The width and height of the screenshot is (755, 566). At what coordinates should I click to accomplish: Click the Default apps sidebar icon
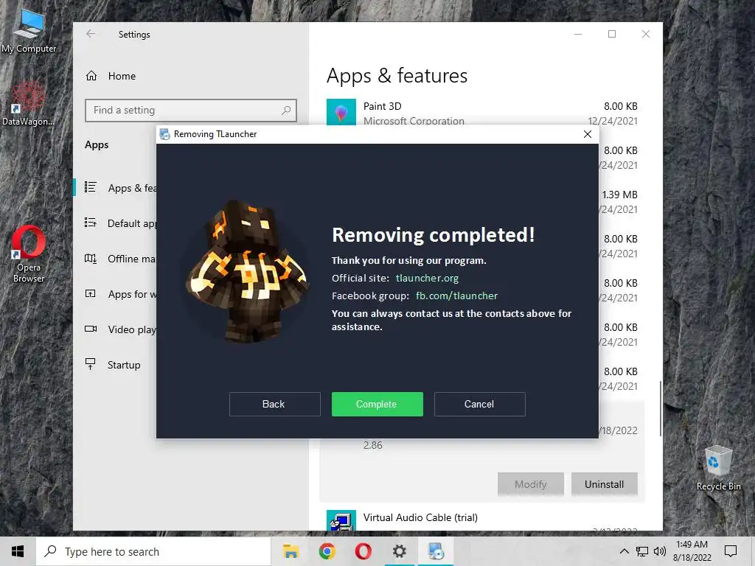91,223
